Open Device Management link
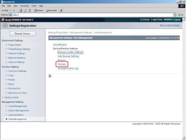 [19, 111]
